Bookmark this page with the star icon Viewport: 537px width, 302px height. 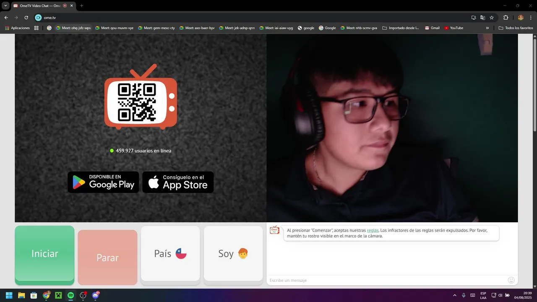click(492, 18)
